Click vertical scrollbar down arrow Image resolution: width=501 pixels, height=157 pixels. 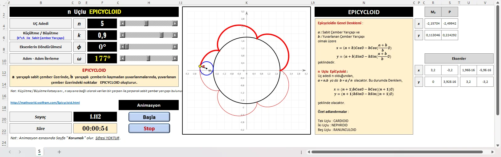click(498, 146)
